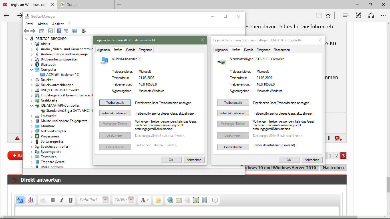The width and height of the screenshot is (390, 219).
Task: Toggle italic formatting in reply editor
Action: click(61, 200)
